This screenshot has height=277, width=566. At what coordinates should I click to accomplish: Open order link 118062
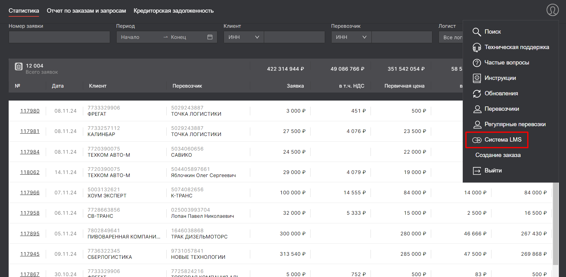(30, 172)
